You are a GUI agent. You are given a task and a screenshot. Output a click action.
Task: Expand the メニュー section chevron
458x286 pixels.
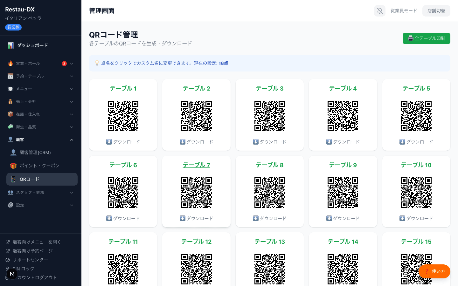point(72,89)
